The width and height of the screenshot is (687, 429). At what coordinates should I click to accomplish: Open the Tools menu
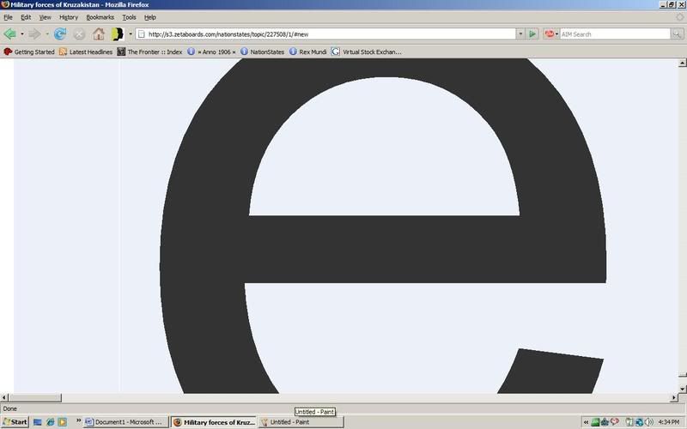pyautogui.click(x=129, y=17)
